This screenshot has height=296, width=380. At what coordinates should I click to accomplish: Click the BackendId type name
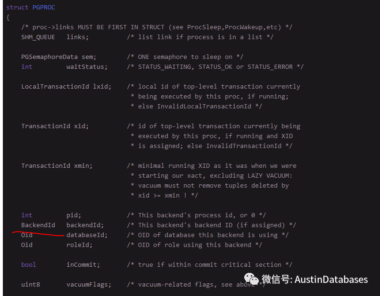coord(38,225)
